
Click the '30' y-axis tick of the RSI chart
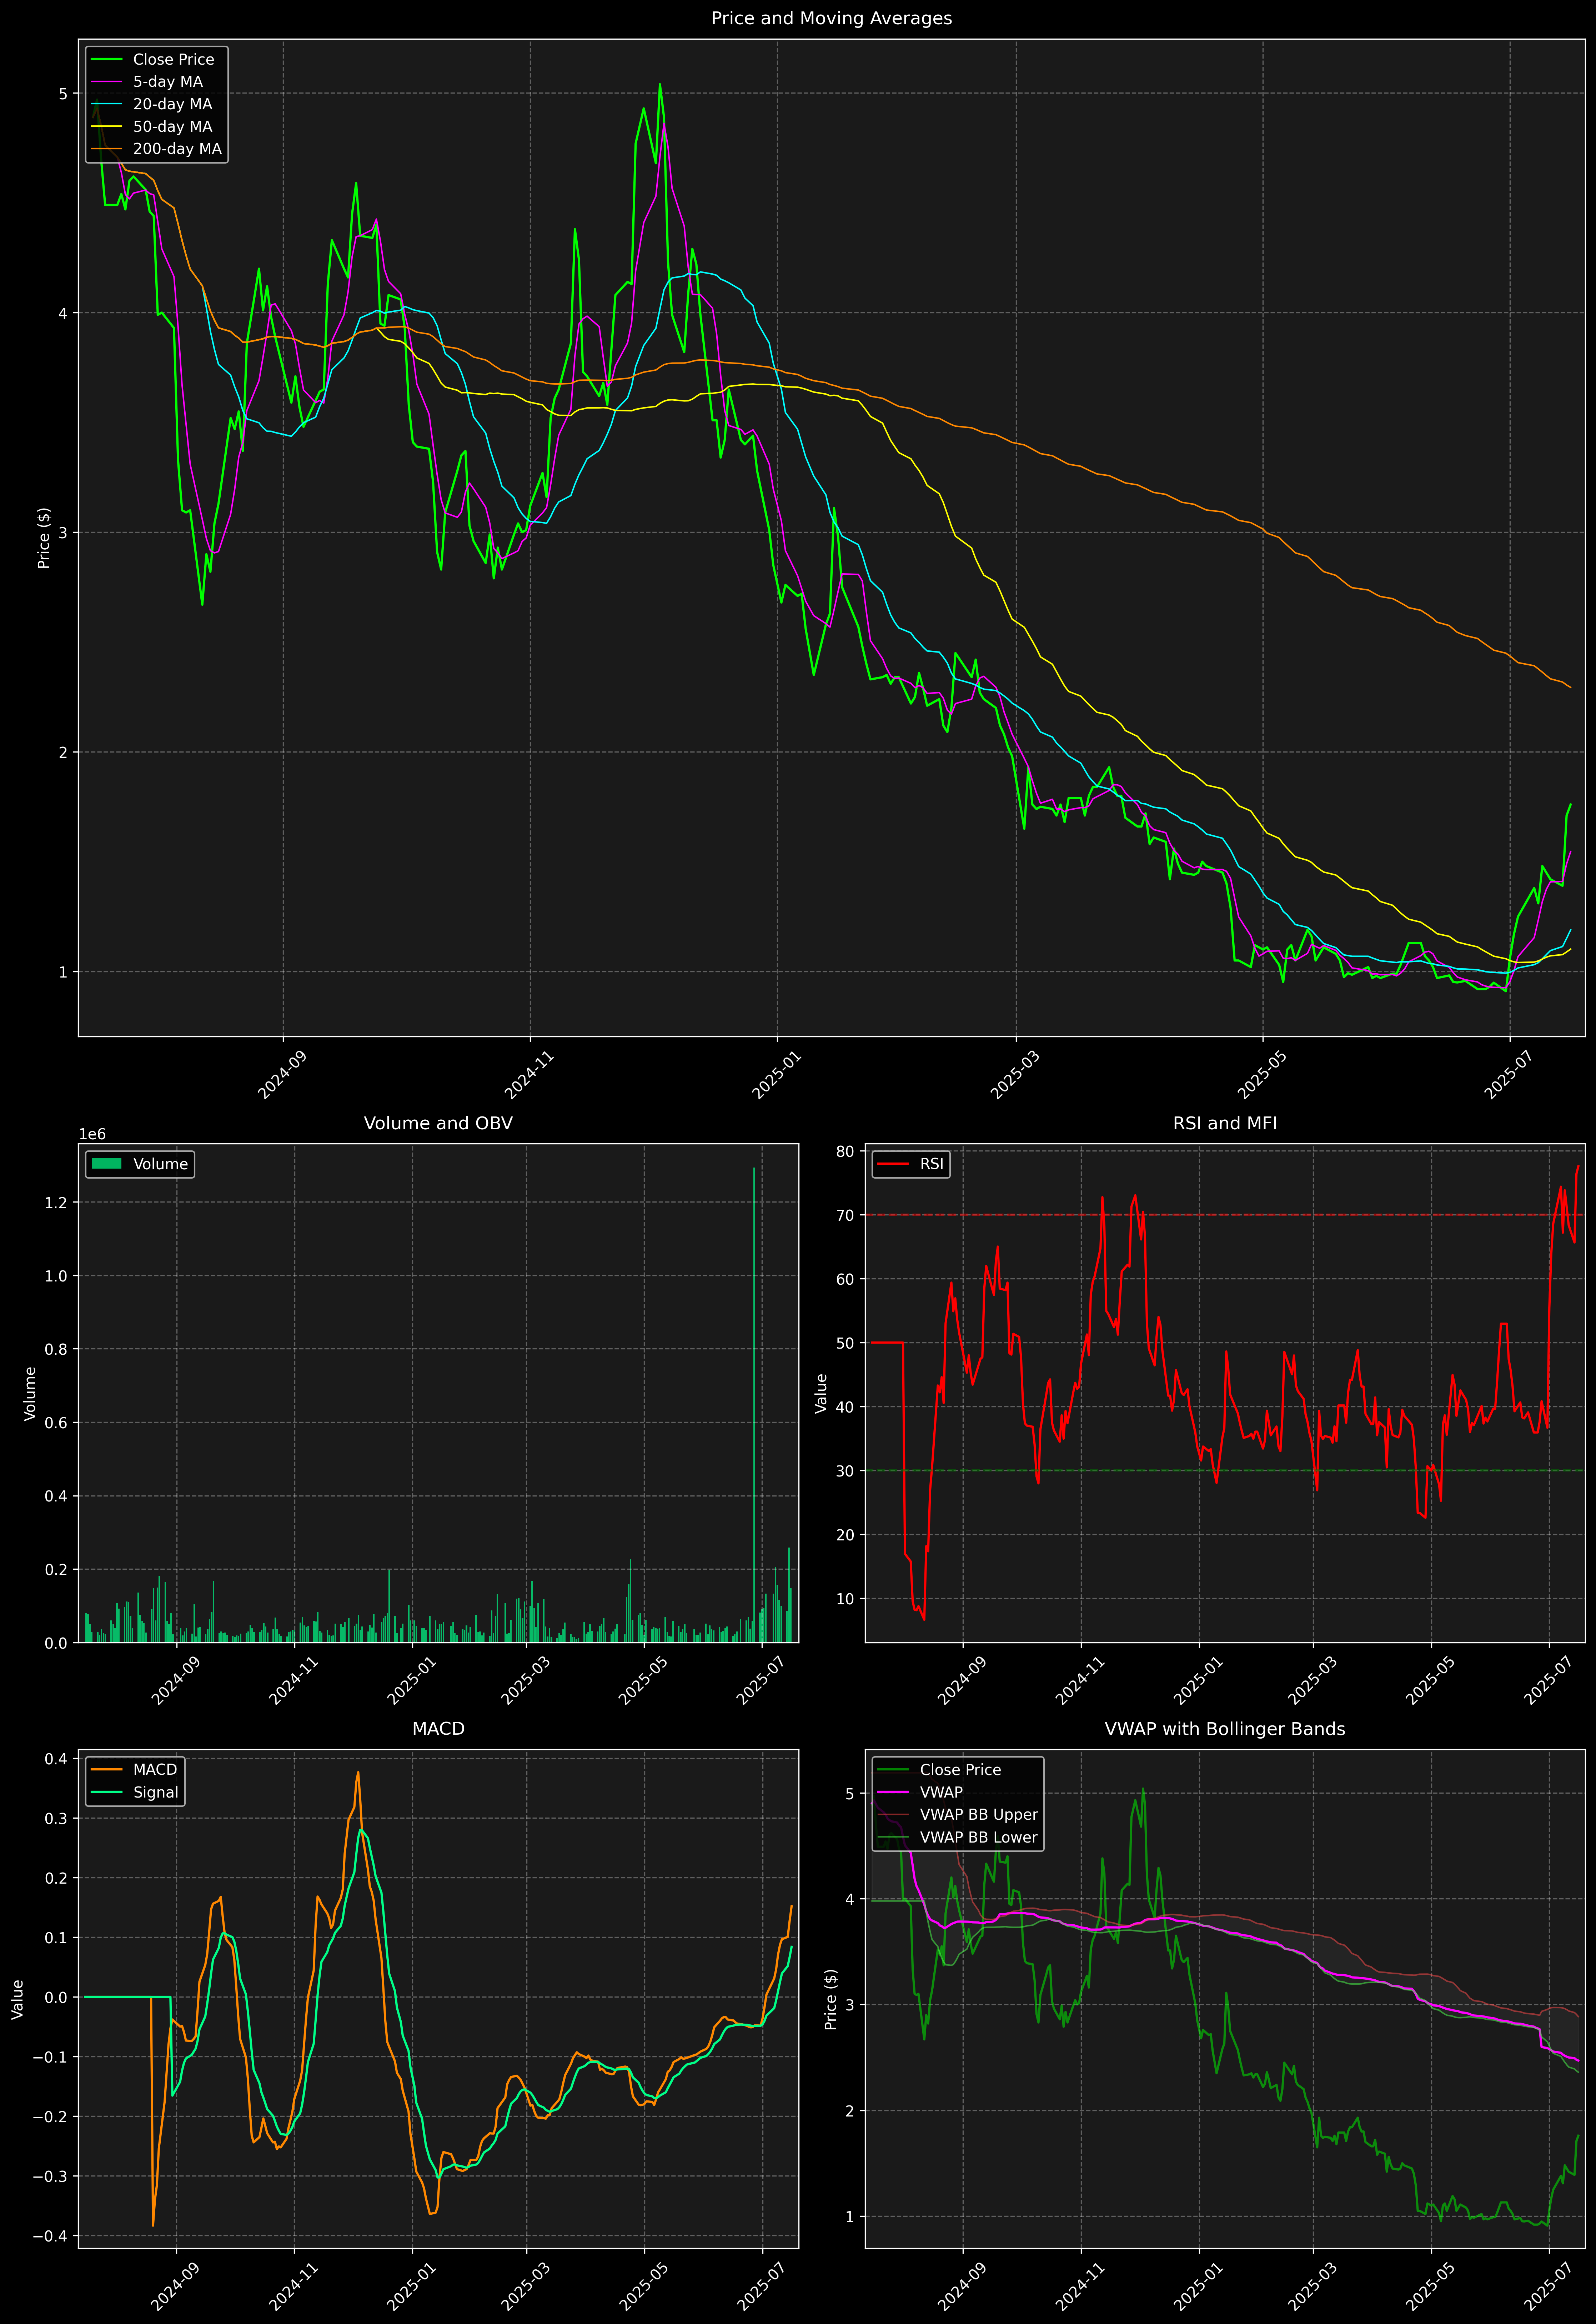(x=846, y=1471)
